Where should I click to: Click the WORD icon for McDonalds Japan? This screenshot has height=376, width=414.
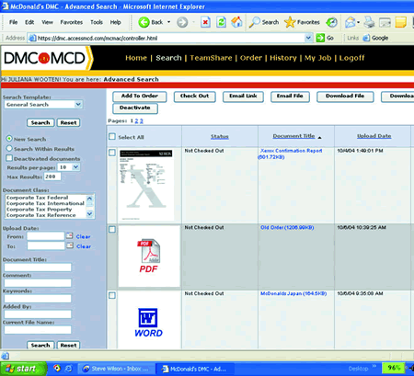(148, 323)
